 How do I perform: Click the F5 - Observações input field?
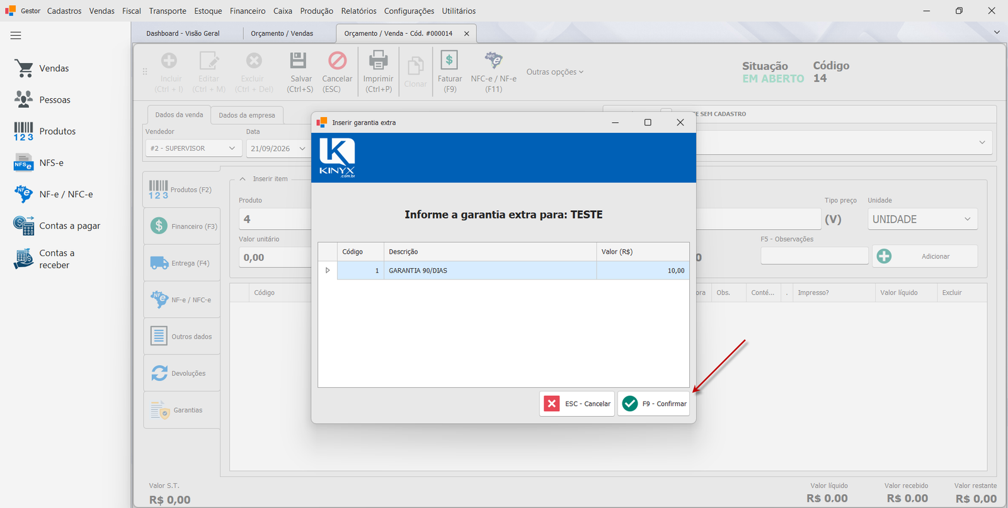(814, 256)
